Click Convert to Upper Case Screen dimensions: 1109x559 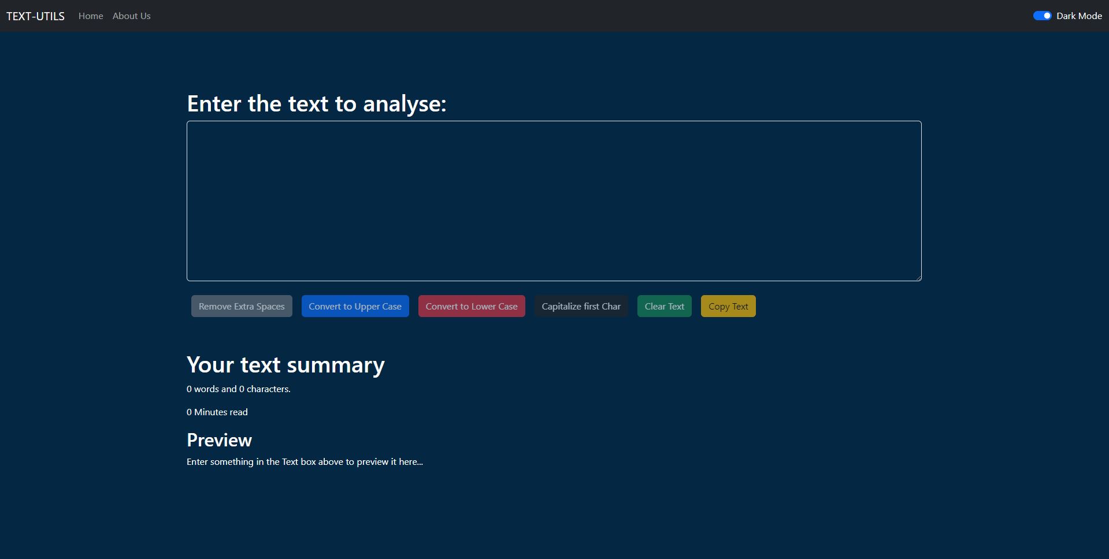[x=355, y=306]
